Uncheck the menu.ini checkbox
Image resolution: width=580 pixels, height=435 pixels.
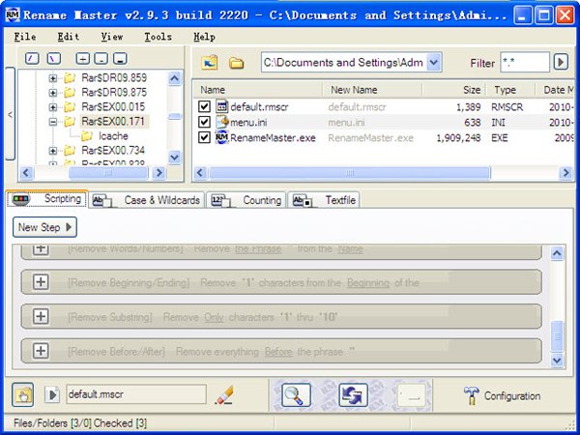204,122
